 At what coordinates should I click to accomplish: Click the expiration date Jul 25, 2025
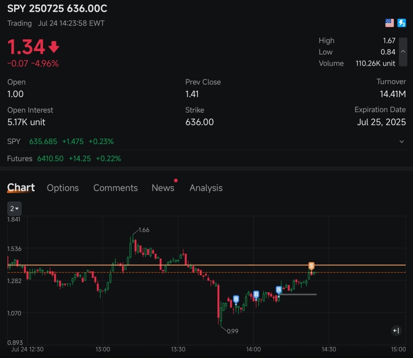pyautogui.click(x=382, y=122)
